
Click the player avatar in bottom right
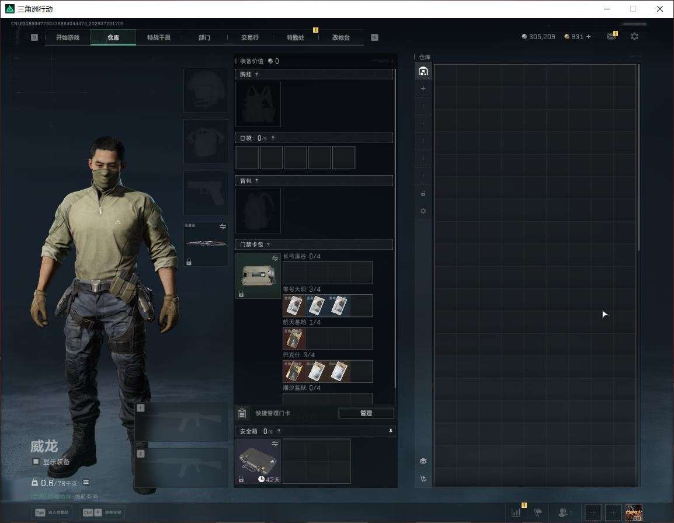click(634, 512)
